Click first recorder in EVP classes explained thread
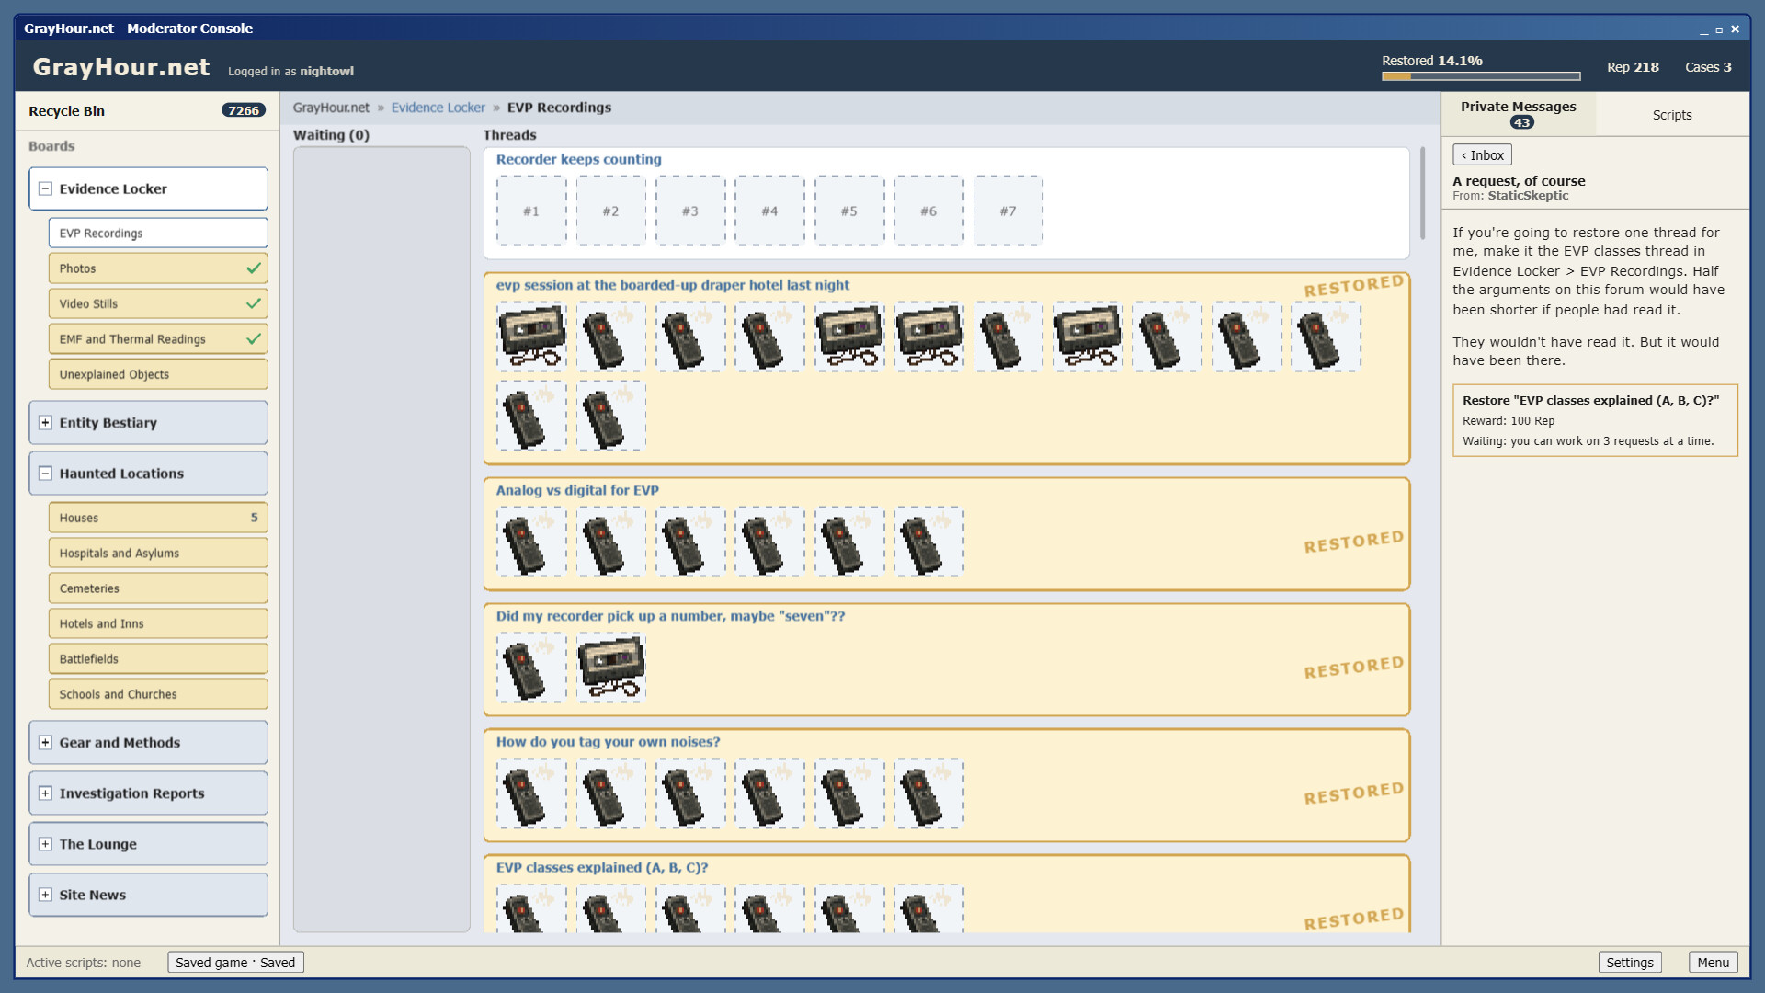1765x993 pixels. coord(531,908)
